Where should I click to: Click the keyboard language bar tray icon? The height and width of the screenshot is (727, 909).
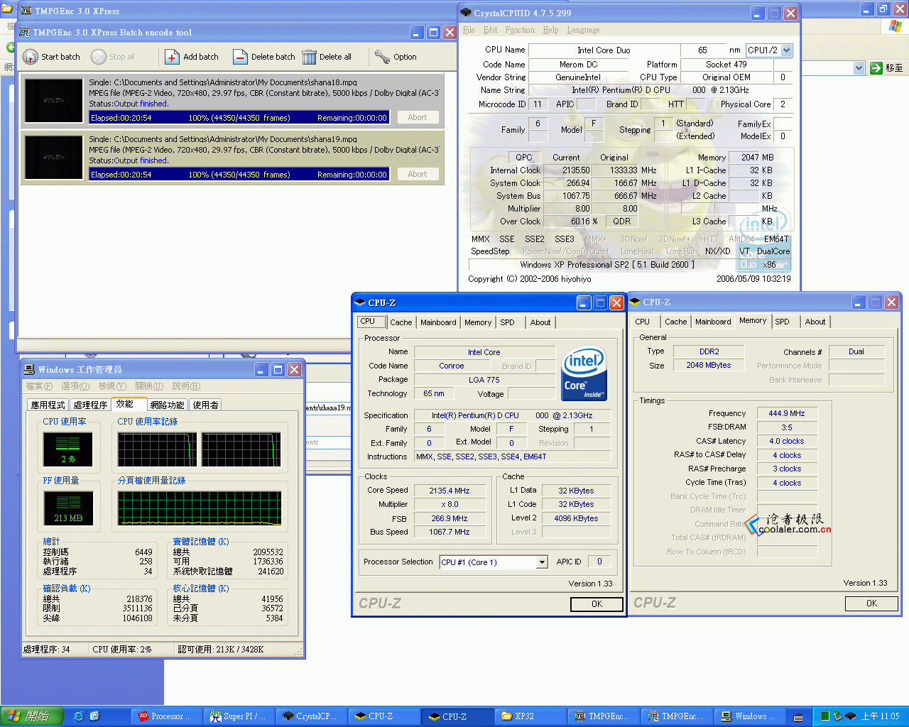(x=799, y=717)
